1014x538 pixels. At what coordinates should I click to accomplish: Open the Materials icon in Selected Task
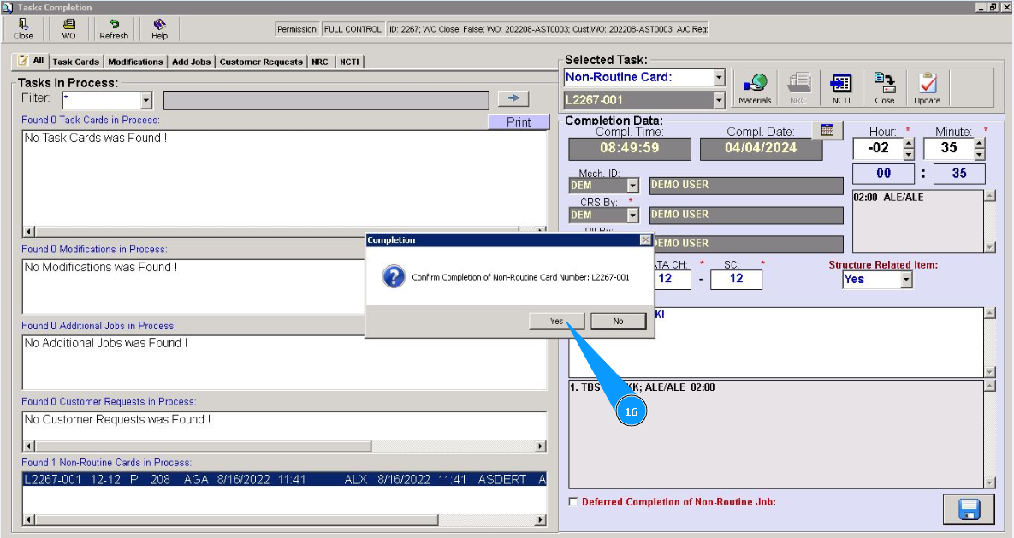pos(755,88)
